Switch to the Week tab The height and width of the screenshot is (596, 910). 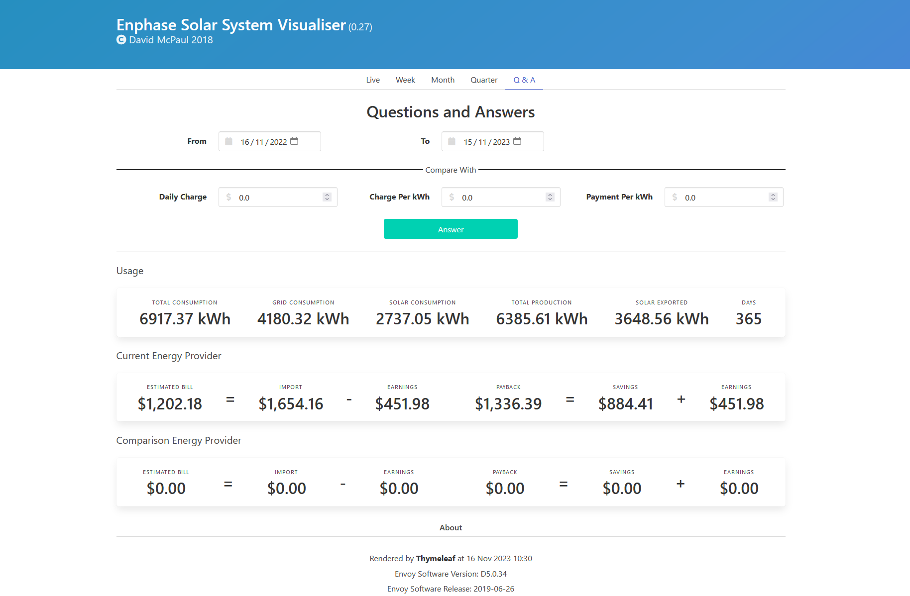[x=405, y=80]
